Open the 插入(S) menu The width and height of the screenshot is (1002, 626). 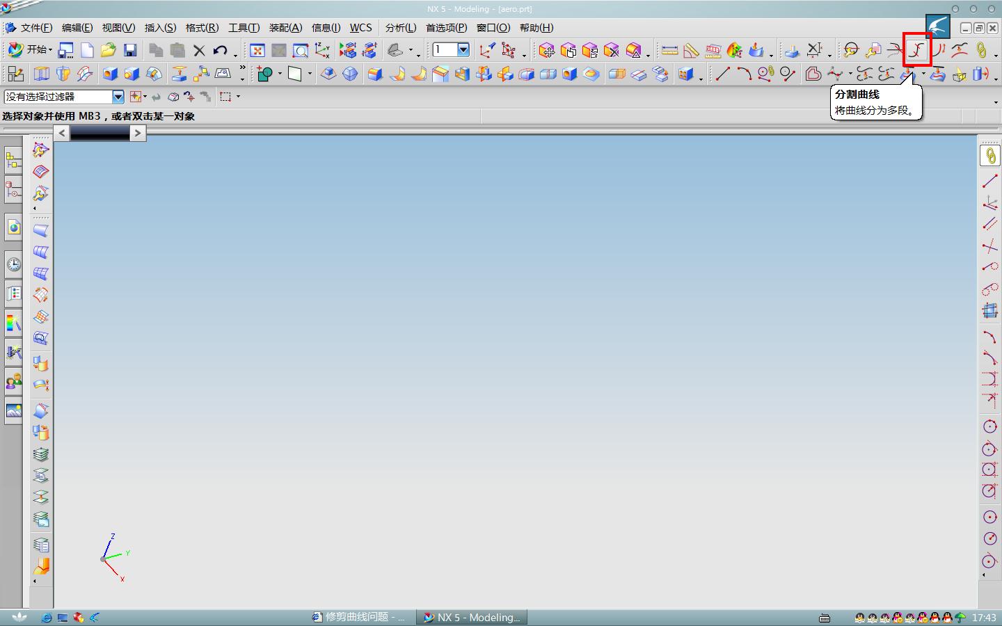(160, 28)
